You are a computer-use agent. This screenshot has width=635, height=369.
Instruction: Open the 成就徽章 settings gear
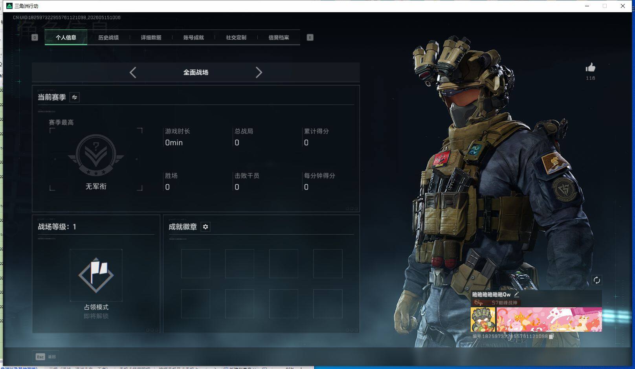[x=206, y=227]
